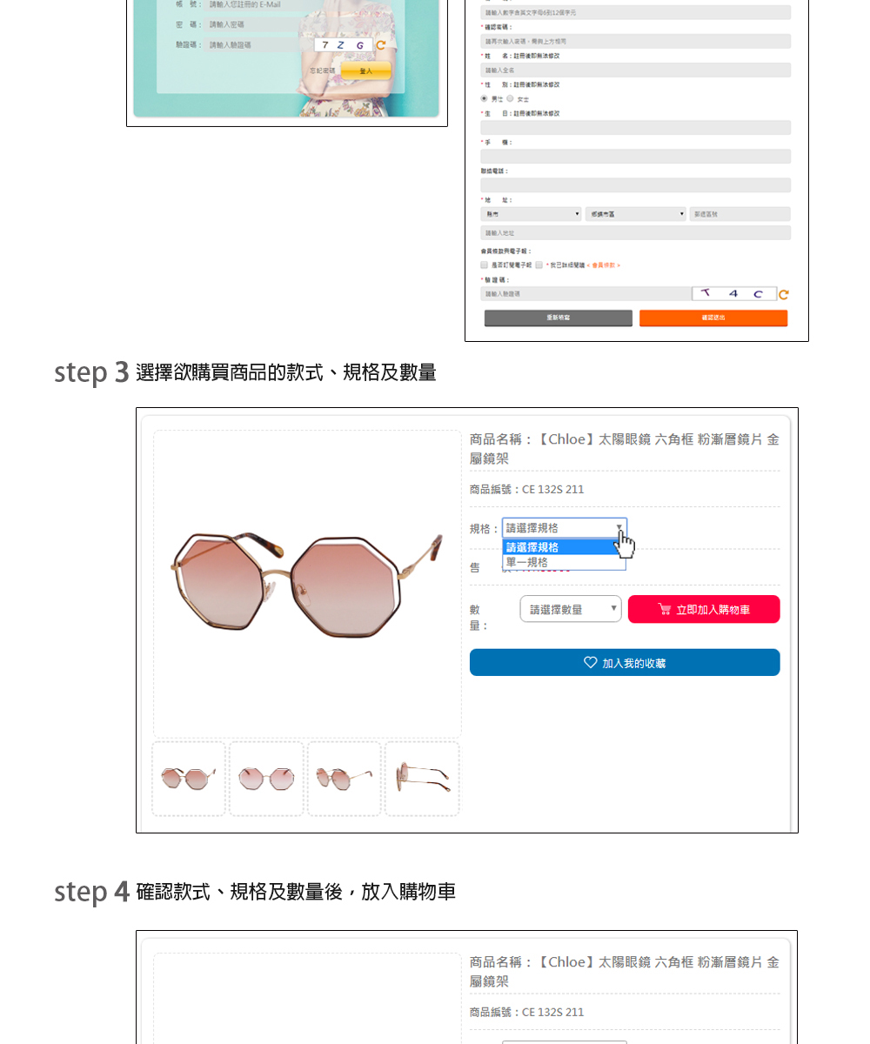Image resolution: width=870 pixels, height=1044 pixels.
Task: Tick the newsletter subscription checkbox
Action: click(x=485, y=264)
